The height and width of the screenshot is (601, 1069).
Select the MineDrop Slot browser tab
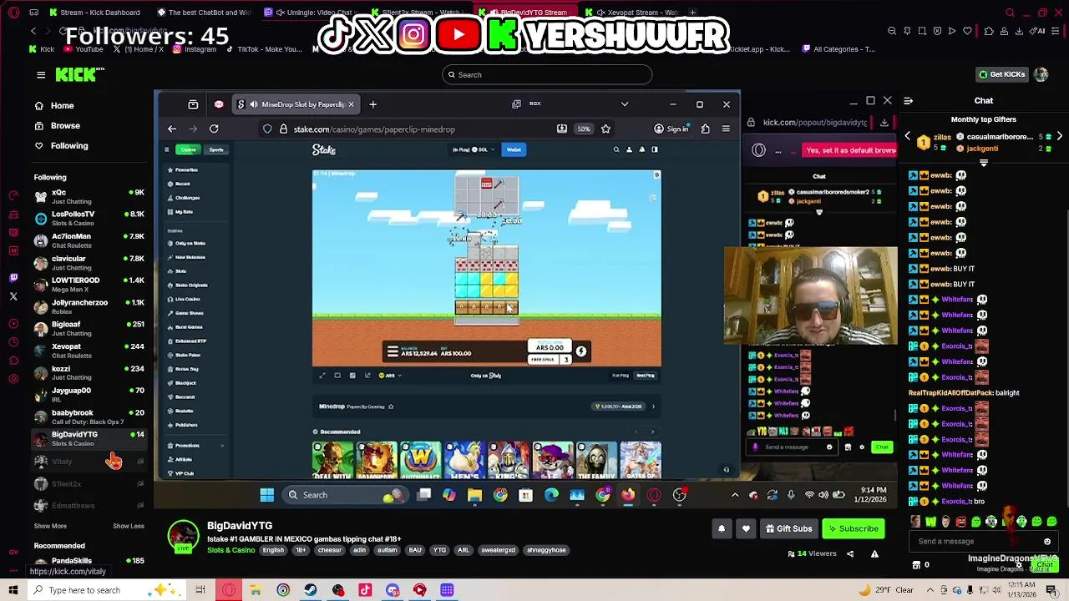point(296,104)
